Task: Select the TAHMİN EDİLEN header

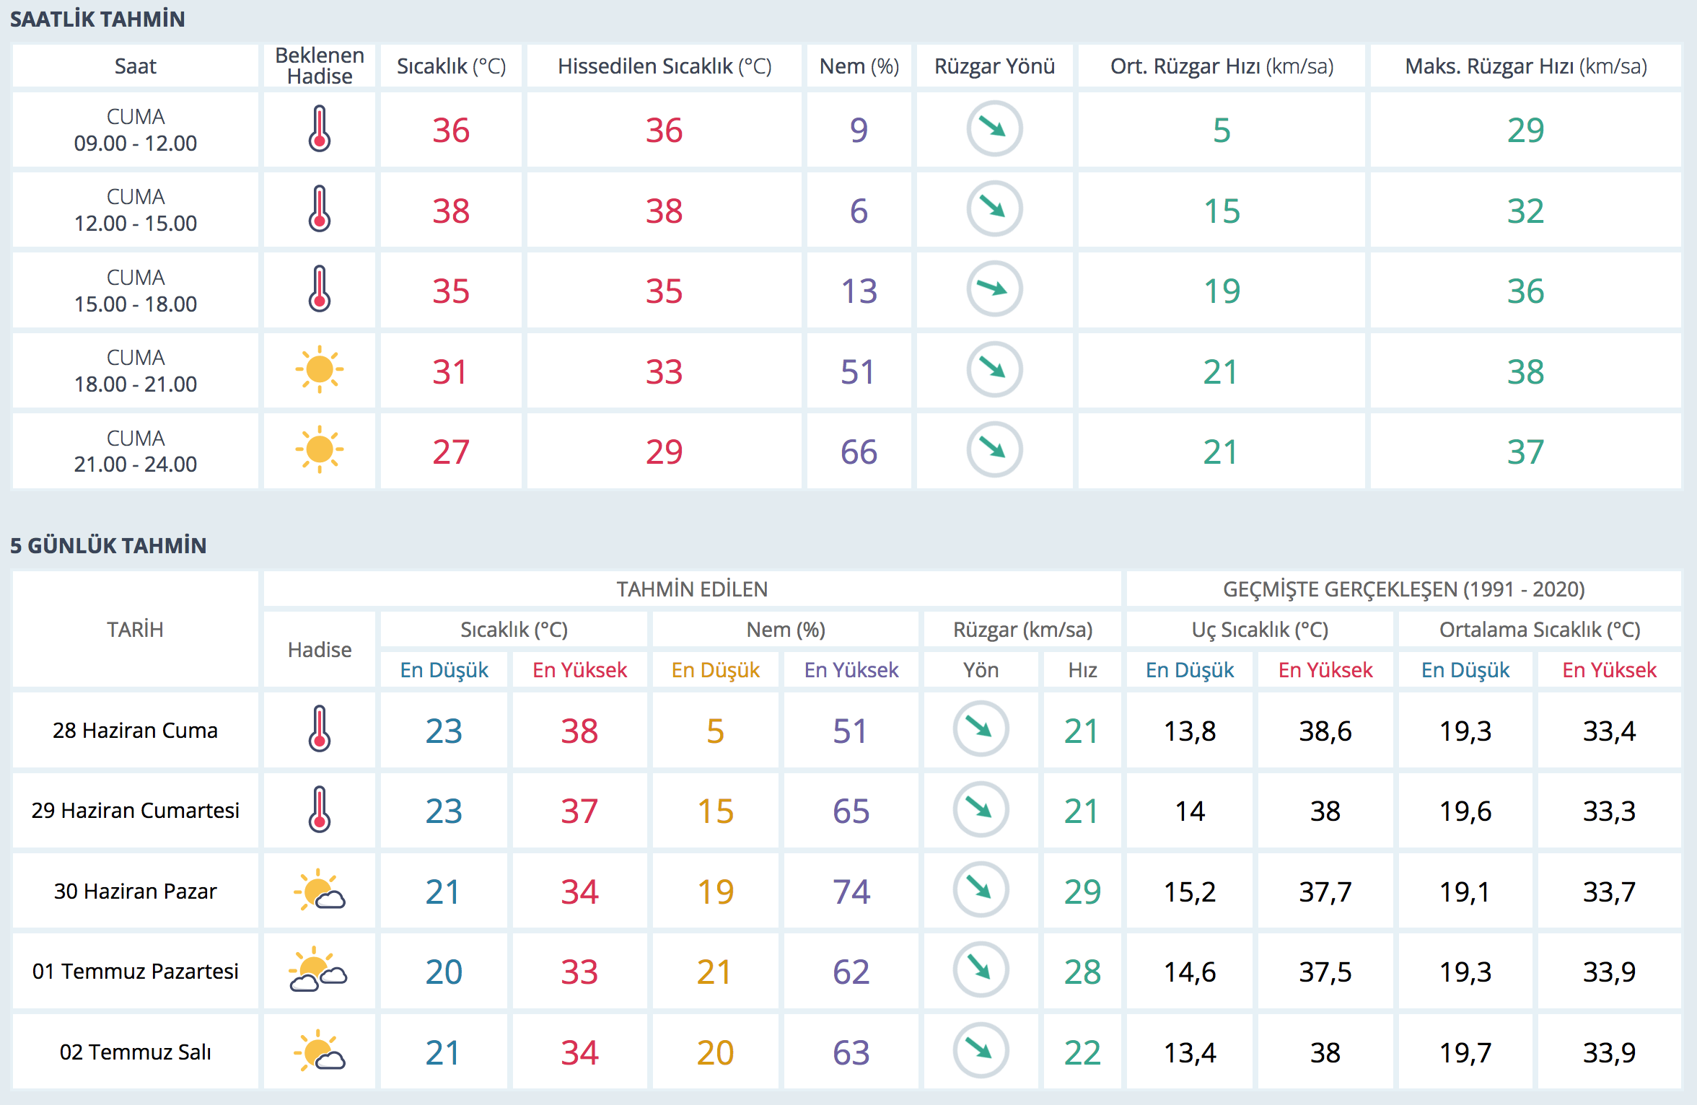Action: [692, 589]
